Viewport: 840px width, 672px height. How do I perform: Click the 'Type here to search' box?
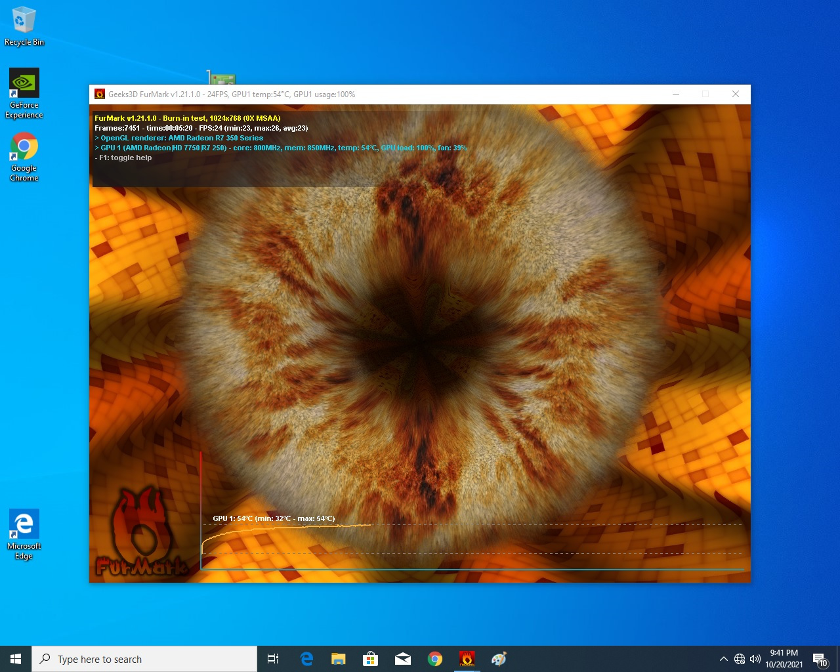144,659
